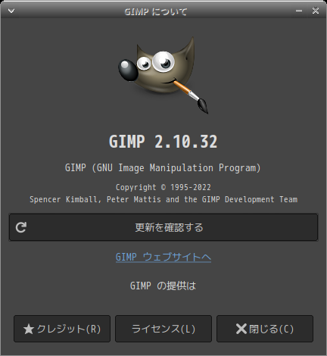Click the 更新を確認する update check button
327x356 pixels.
pyautogui.click(x=163, y=227)
